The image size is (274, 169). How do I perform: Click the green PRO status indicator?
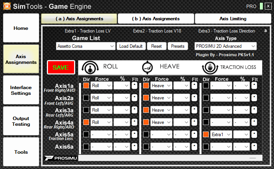coord(261,6)
